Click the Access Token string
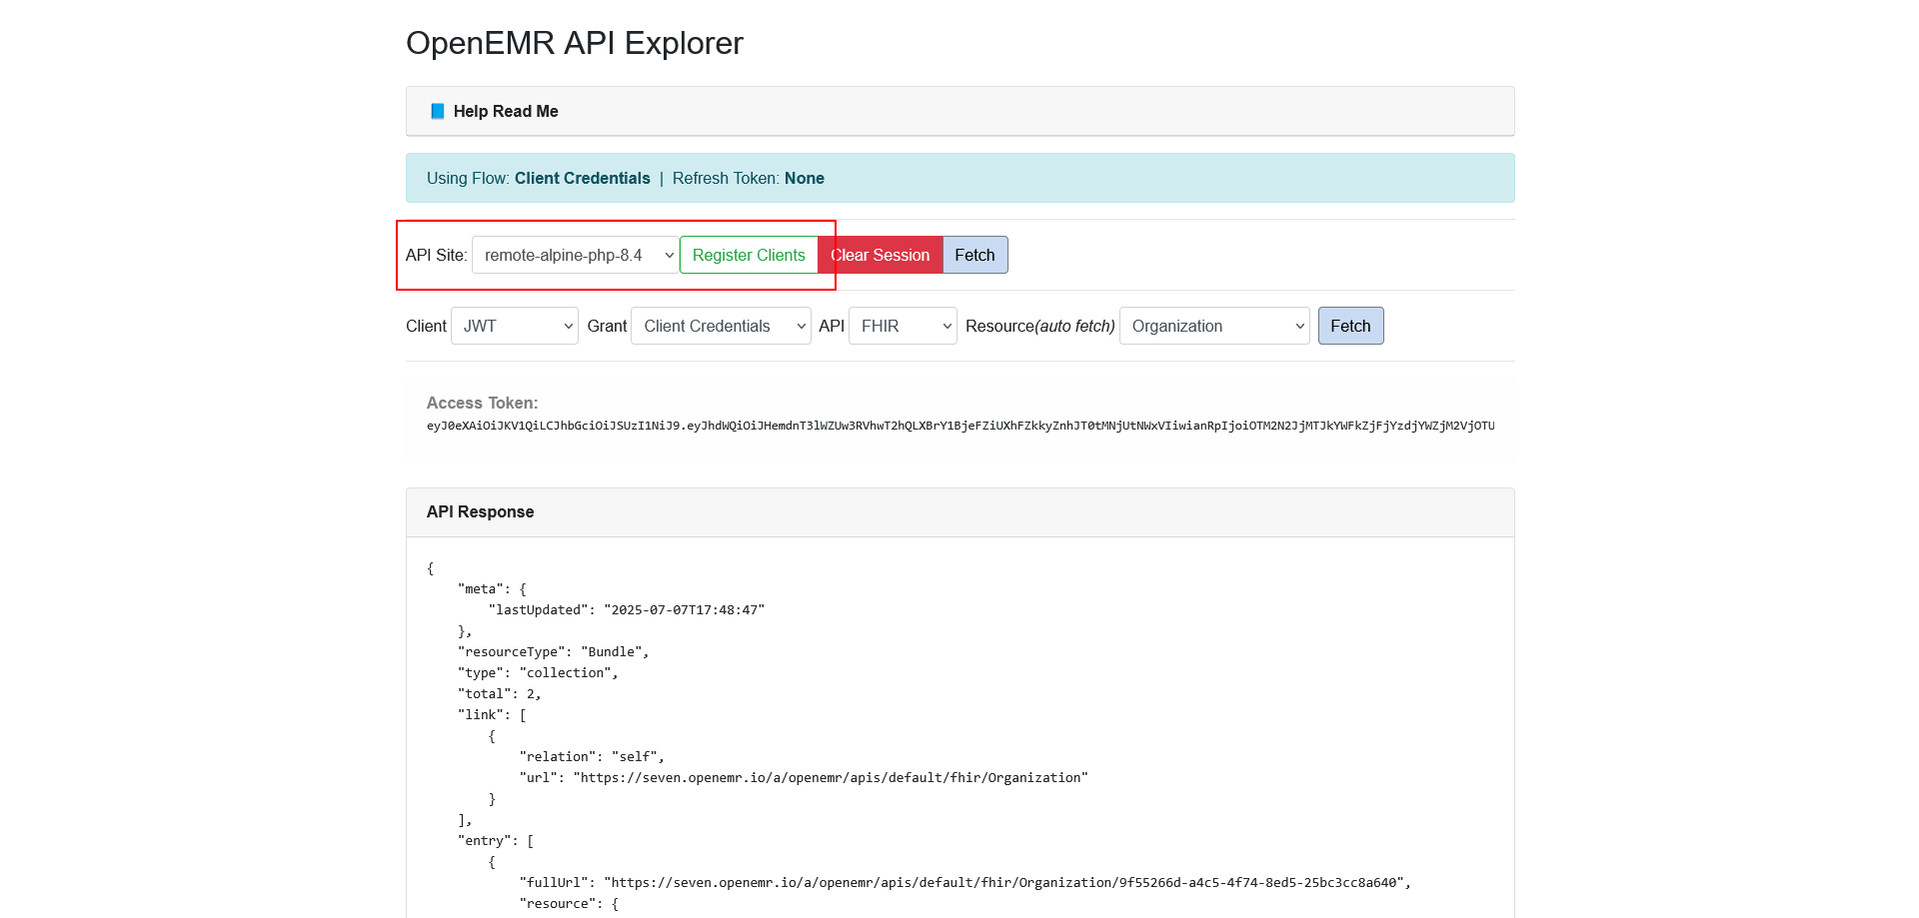Viewport: 1919px width, 918px height. point(960,426)
